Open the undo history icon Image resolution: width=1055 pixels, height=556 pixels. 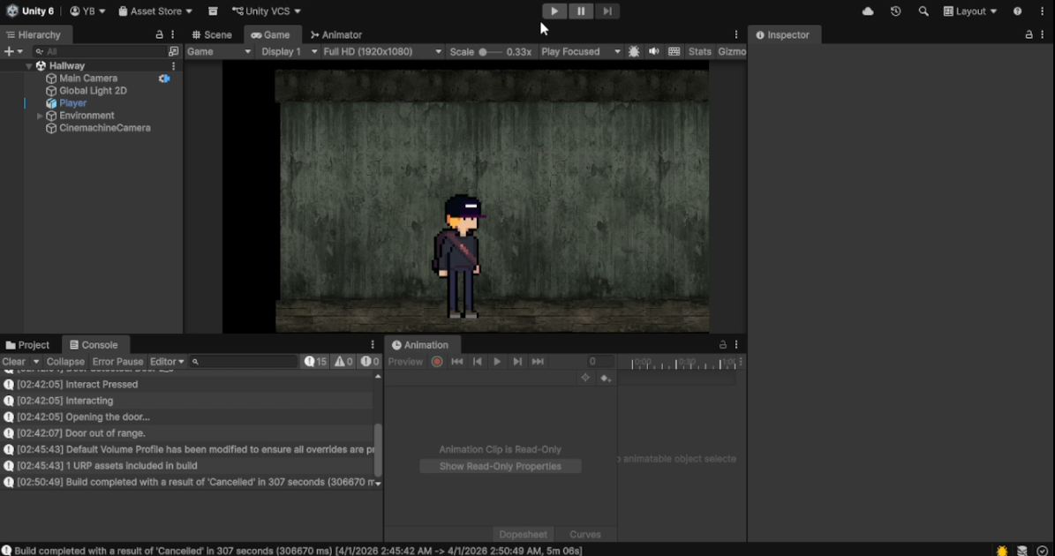[895, 11]
